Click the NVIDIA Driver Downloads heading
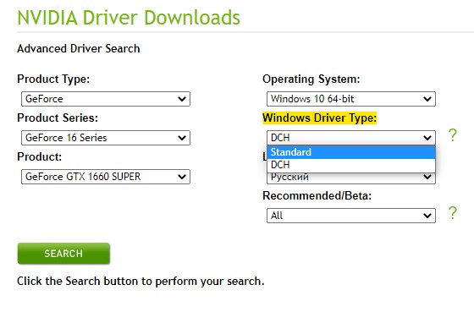474x312 pixels. [x=129, y=18]
